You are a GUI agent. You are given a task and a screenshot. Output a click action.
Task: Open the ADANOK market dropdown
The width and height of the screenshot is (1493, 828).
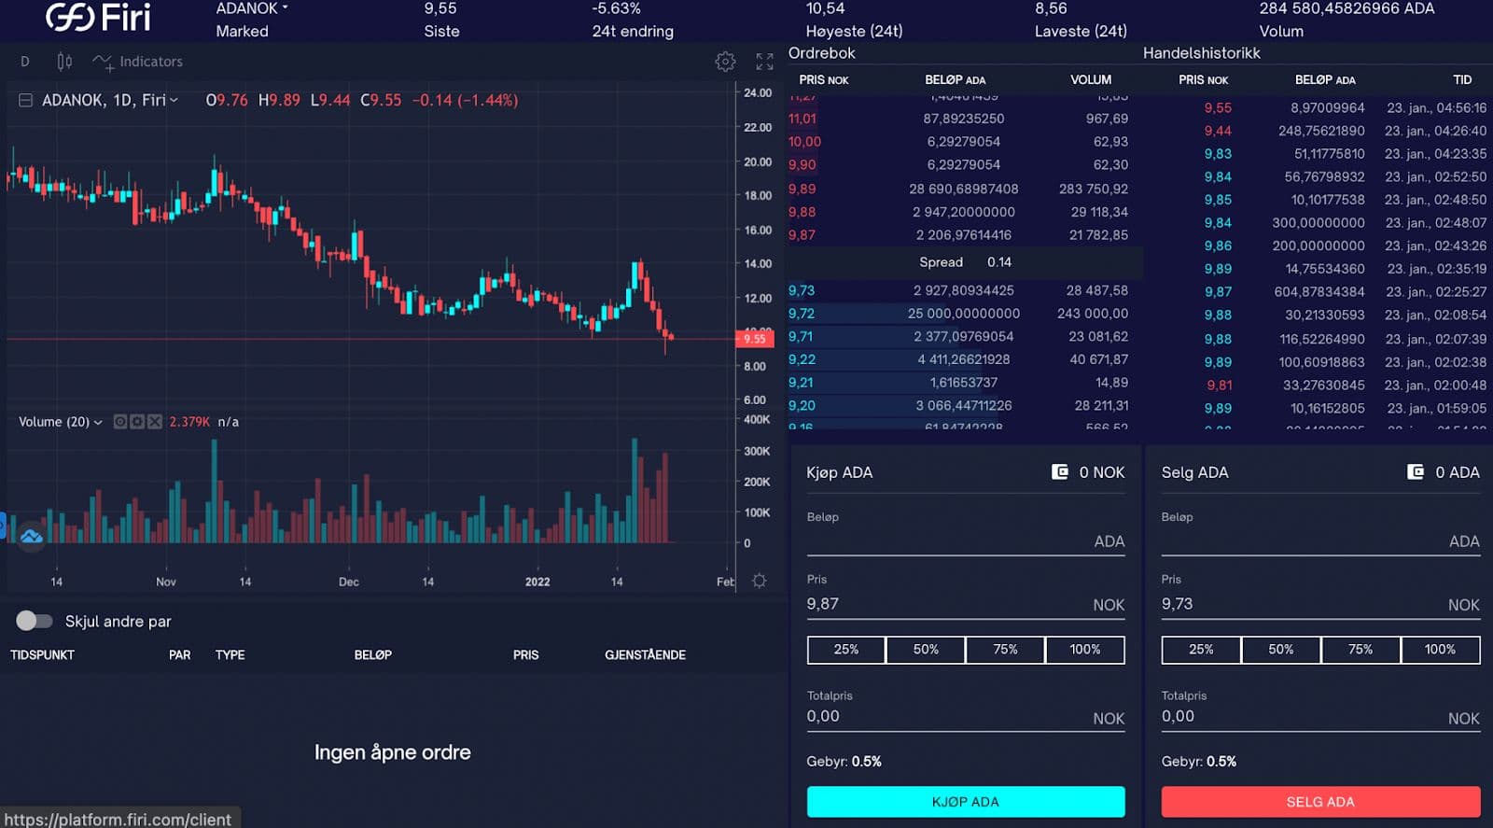click(x=252, y=8)
